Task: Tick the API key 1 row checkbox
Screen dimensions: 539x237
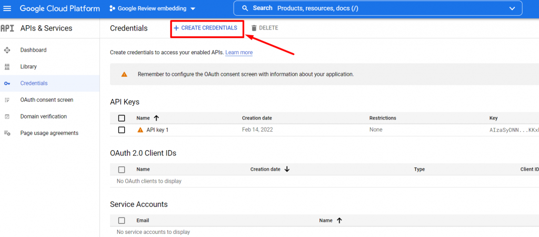Action: coord(122,130)
